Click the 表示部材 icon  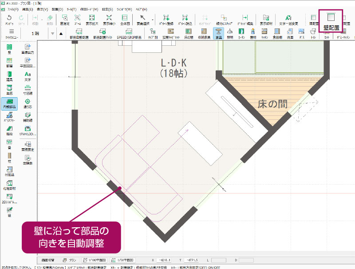coord(266,20)
